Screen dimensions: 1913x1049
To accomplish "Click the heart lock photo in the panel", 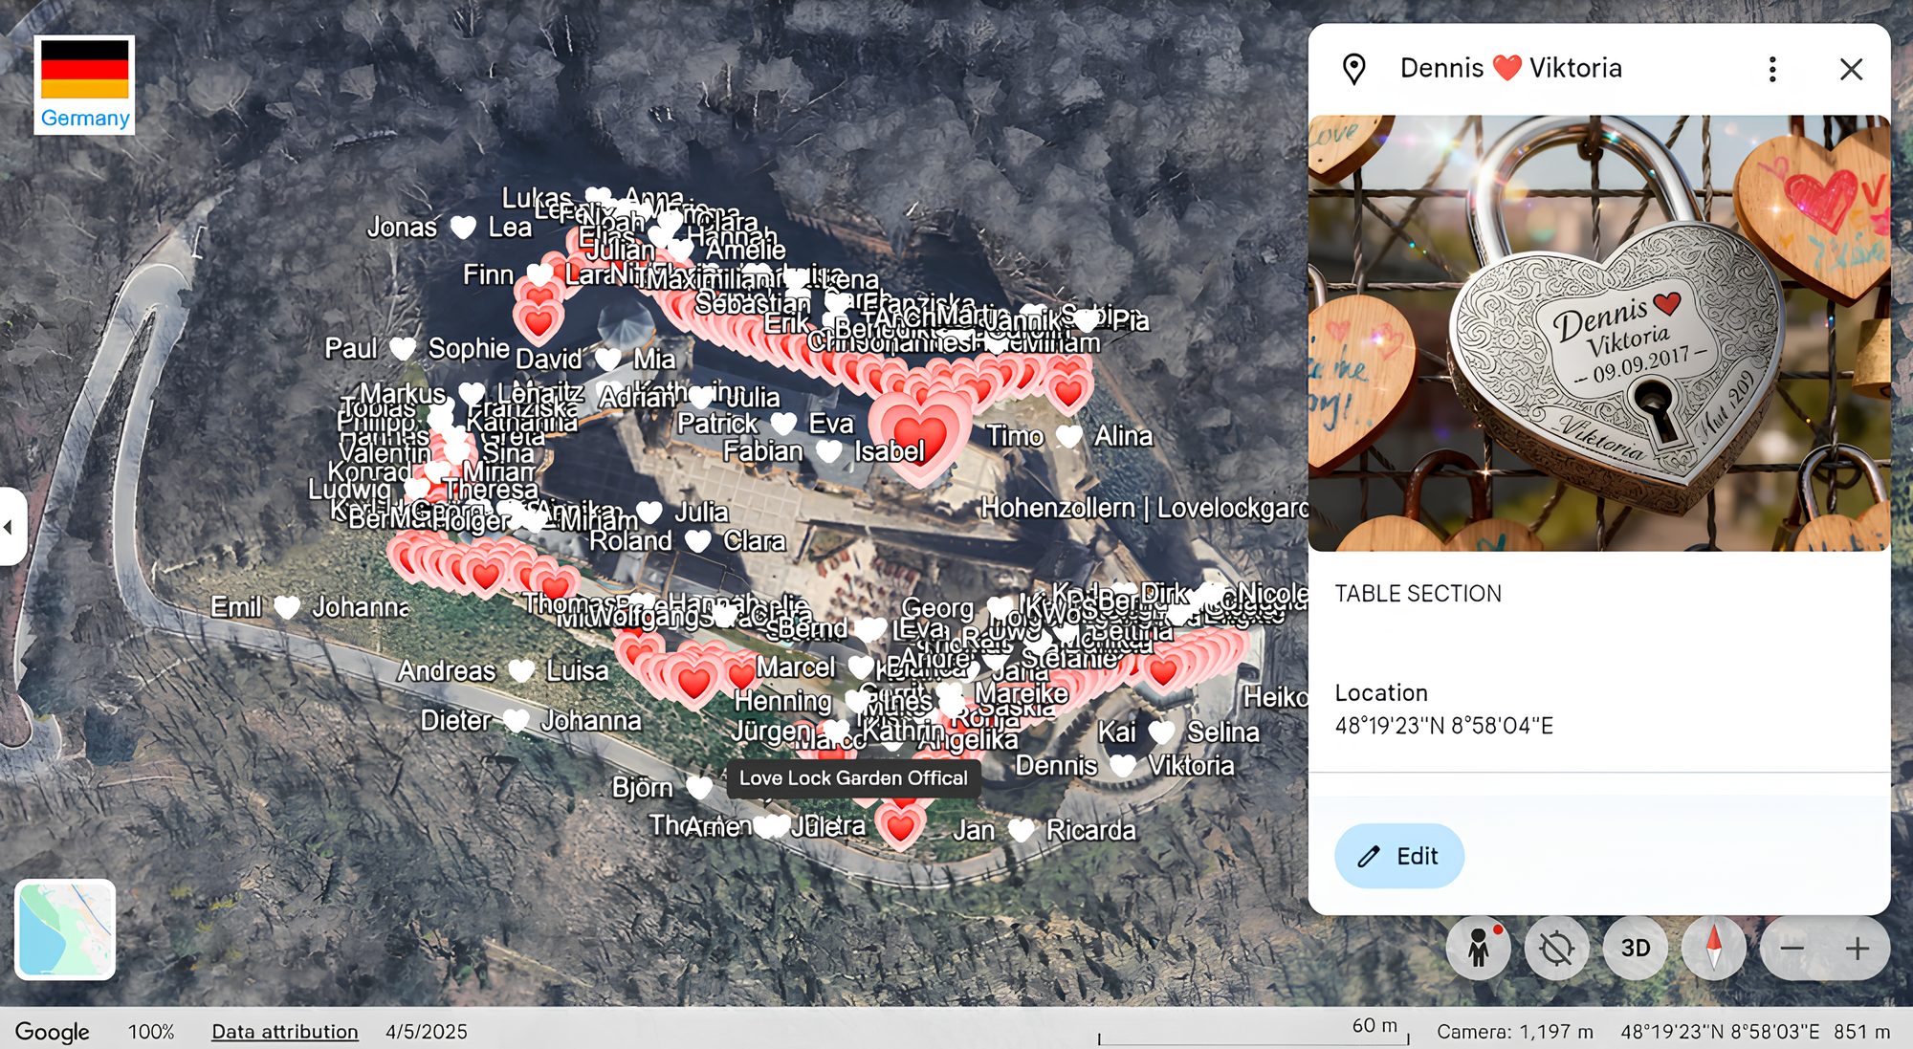I will pos(1599,333).
